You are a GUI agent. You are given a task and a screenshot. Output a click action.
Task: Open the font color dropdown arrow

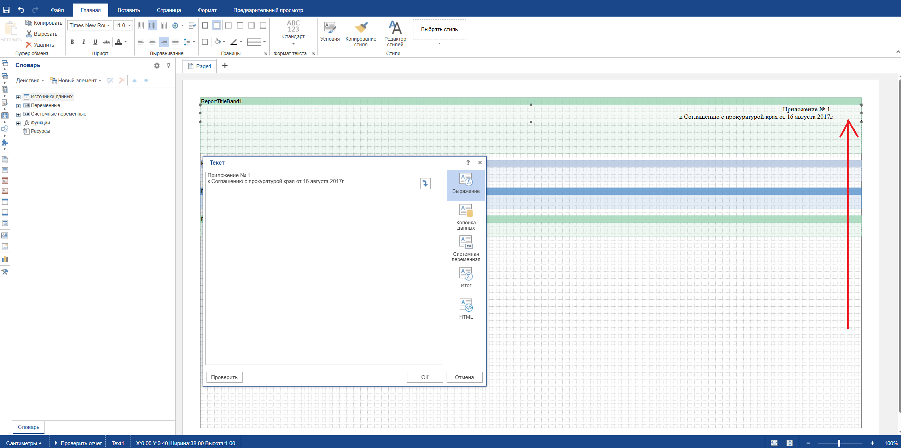(x=126, y=42)
